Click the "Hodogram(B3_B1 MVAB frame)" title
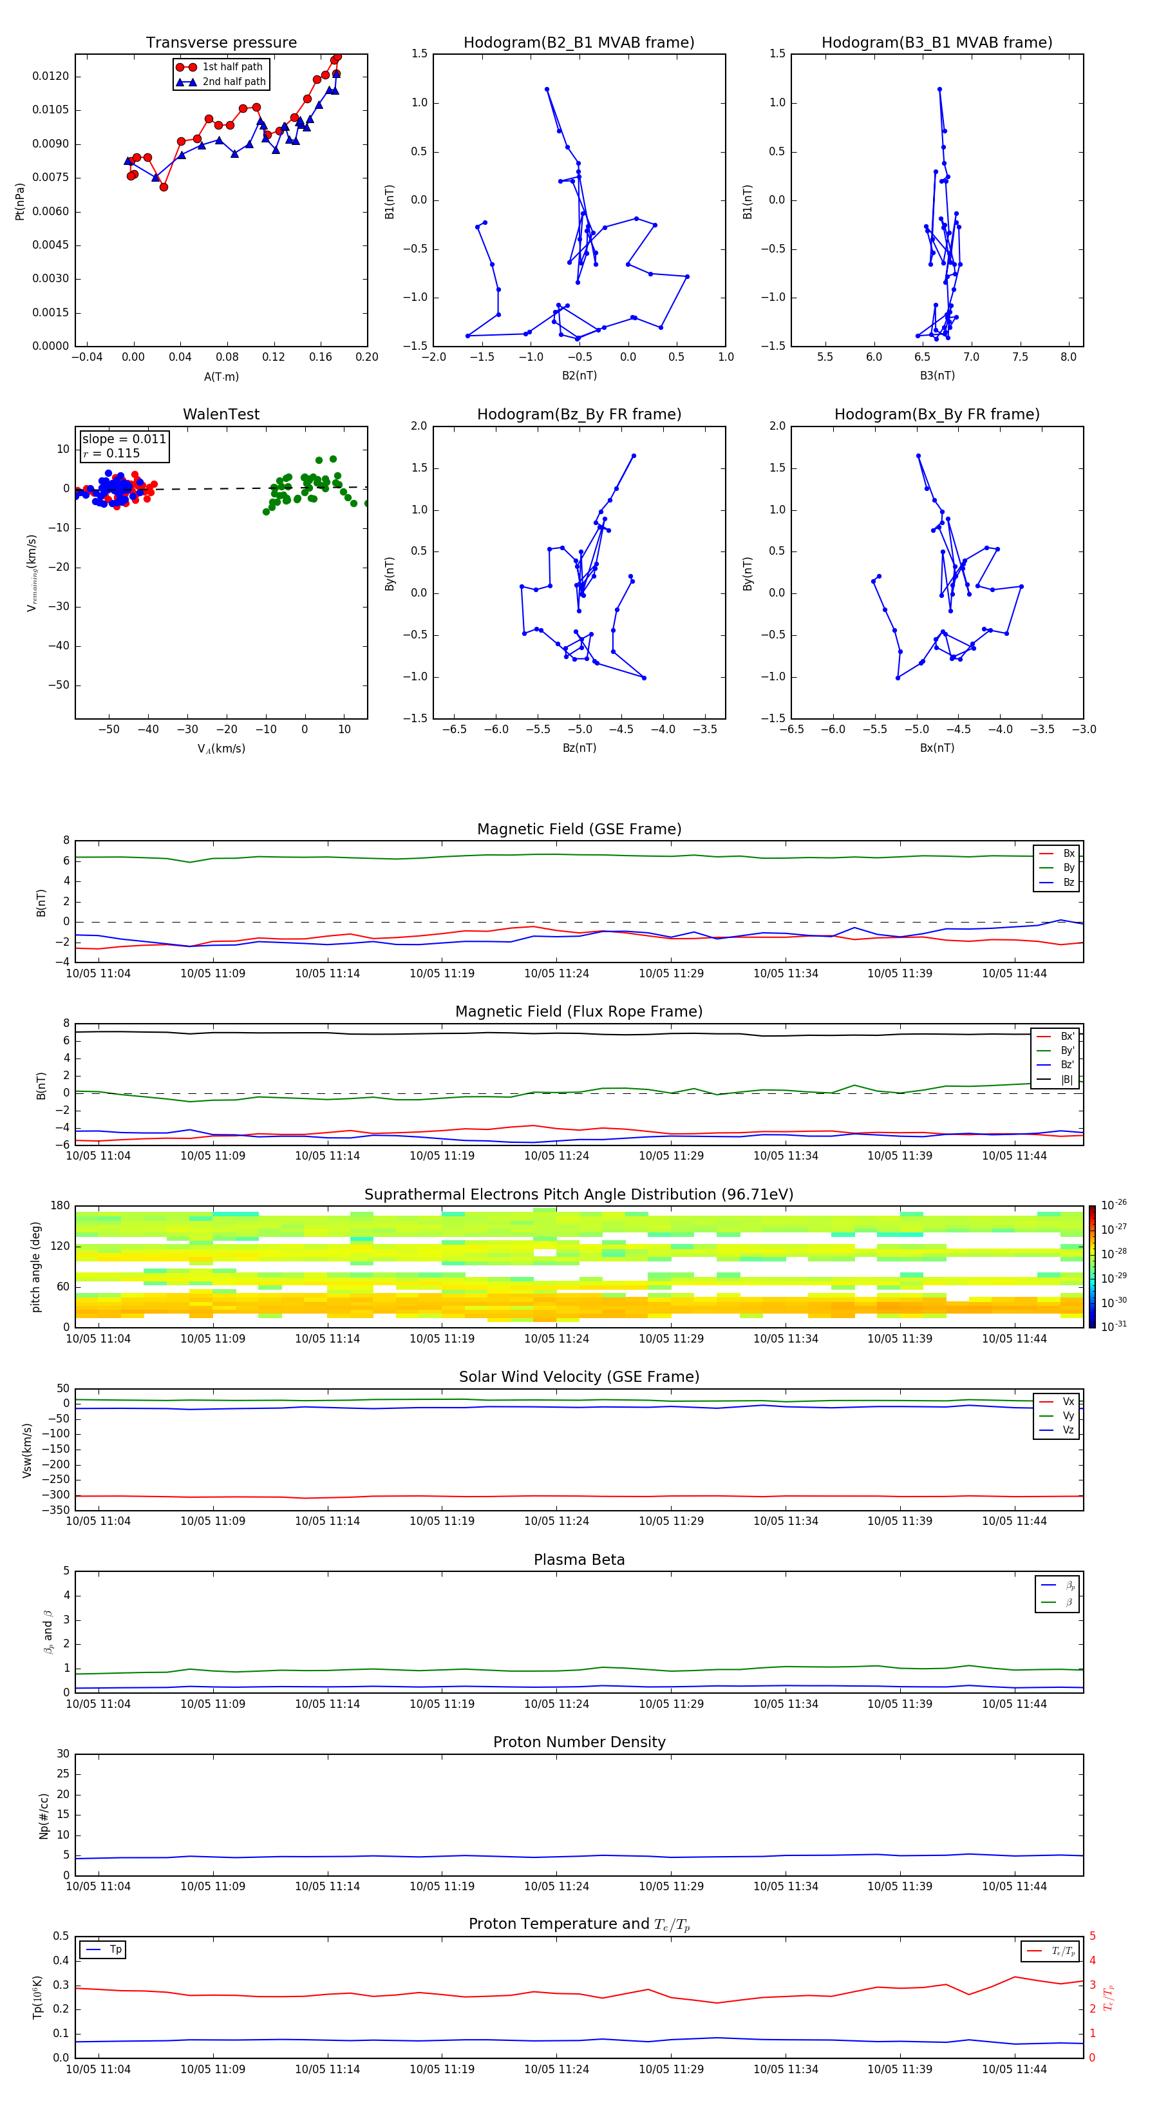The width and height of the screenshot is (1159, 2126). pyautogui.click(x=937, y=42)
